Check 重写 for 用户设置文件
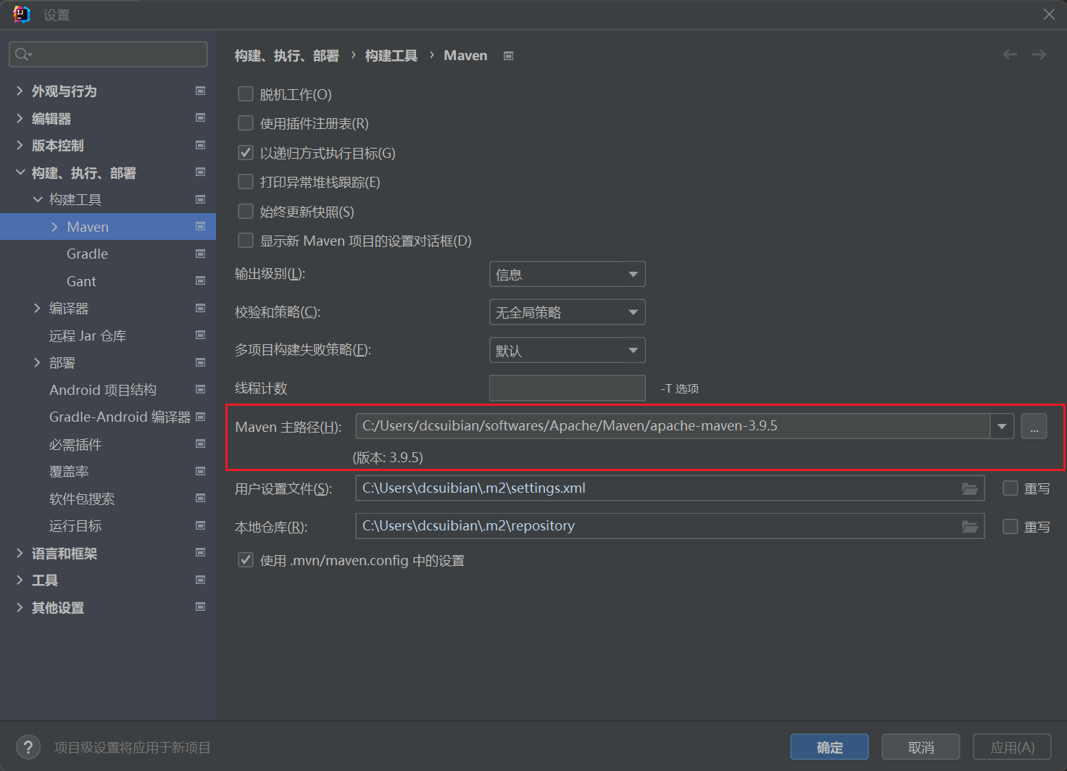 point(1010,488)
